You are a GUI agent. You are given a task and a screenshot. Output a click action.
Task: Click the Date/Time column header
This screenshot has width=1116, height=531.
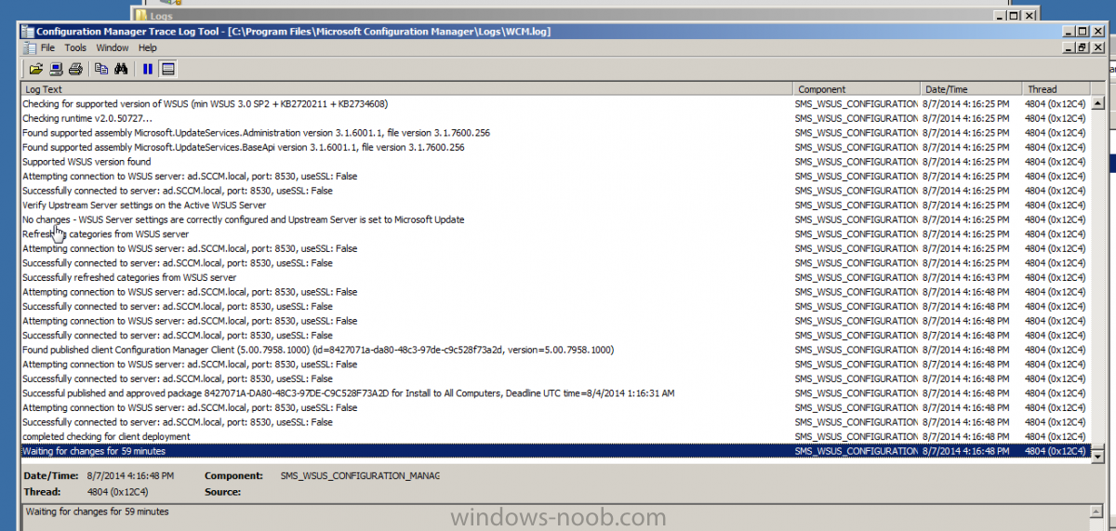pos(971,89)
